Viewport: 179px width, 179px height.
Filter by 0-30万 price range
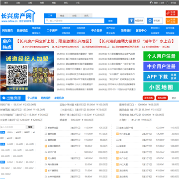pyautogui.click(x=10, y=144)
